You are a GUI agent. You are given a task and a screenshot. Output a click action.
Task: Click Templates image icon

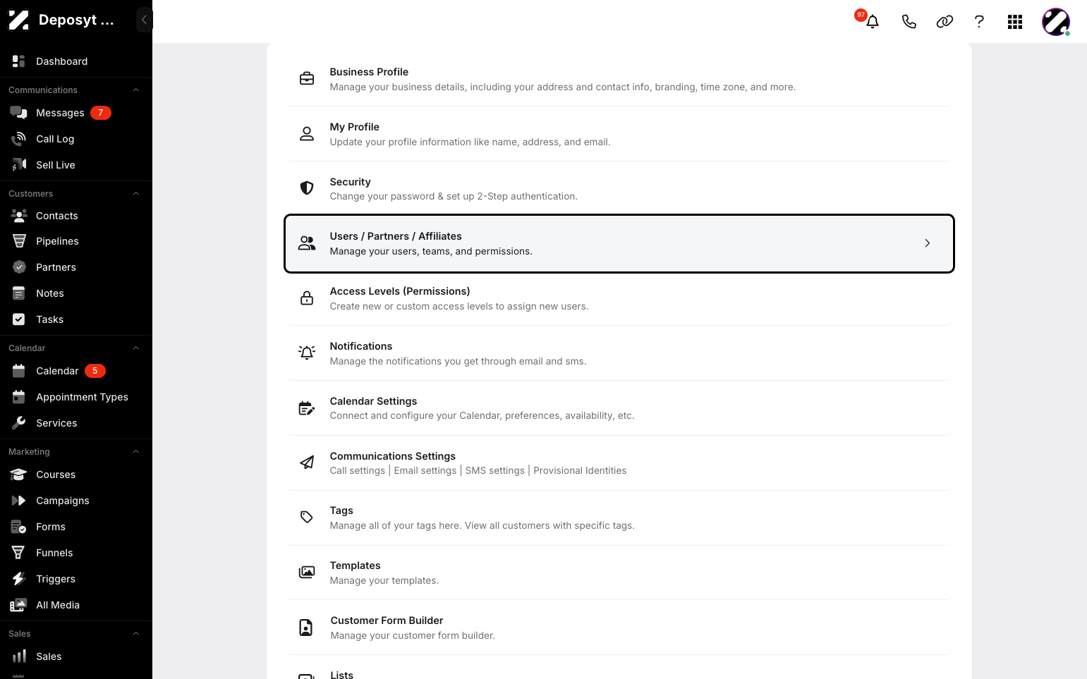(307, 572)
